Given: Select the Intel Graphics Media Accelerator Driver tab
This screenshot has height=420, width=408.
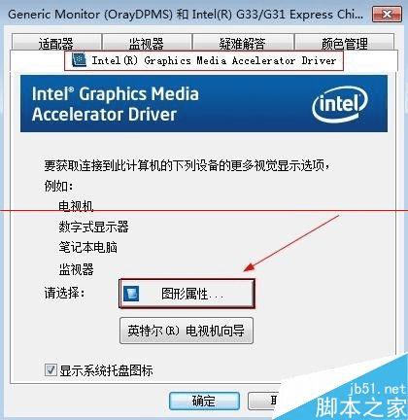Looking at the screenshot, I should (x=204, y=60).
